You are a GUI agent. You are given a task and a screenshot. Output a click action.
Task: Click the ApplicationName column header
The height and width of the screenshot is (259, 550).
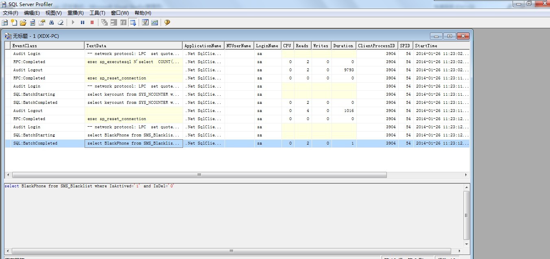[203, 46]
